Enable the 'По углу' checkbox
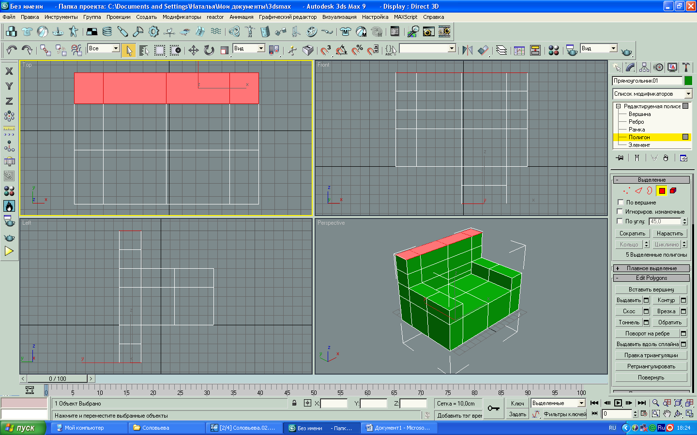This screenshot has width=697, height=435. [620, 221]
